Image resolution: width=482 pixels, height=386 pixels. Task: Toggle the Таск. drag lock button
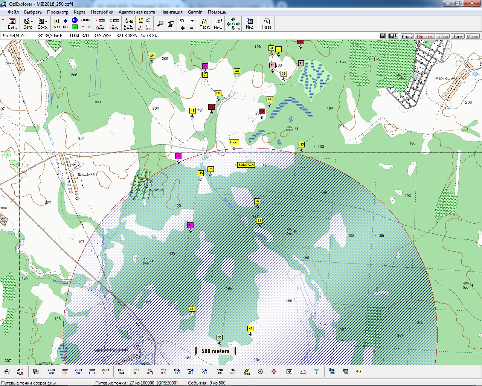204,23
